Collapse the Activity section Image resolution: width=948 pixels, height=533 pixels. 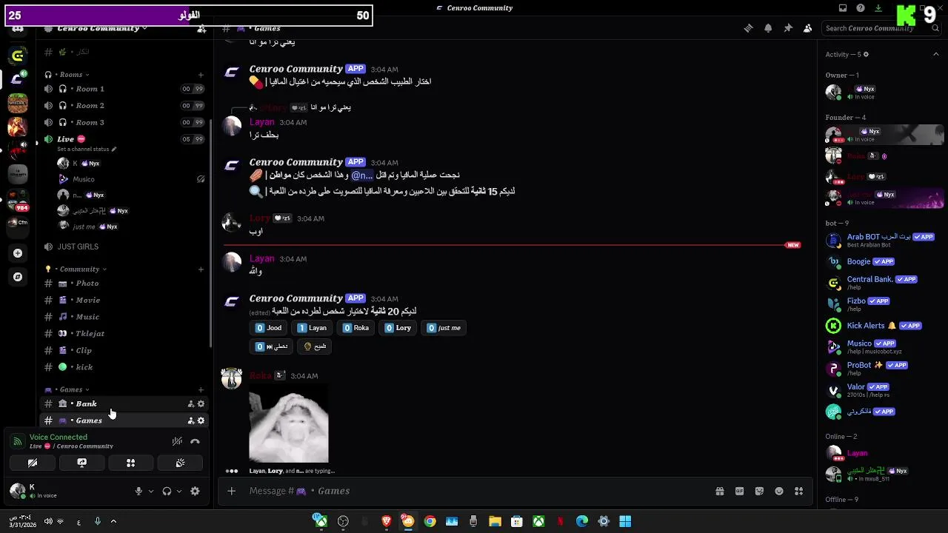pos(936,54)
